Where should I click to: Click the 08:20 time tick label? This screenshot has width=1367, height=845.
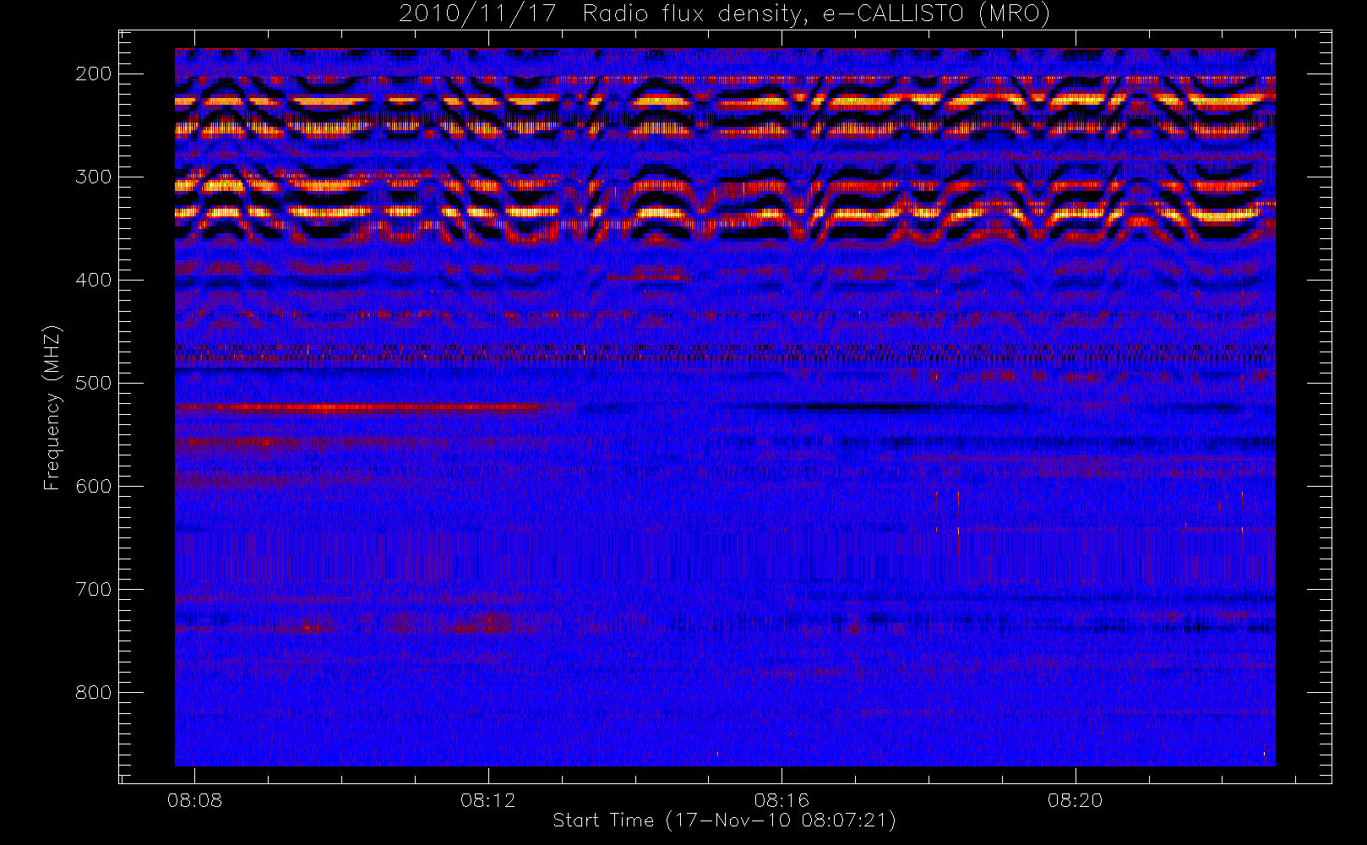coord(1075,800)
